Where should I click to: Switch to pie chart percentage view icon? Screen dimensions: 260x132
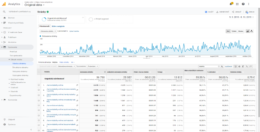239,66
